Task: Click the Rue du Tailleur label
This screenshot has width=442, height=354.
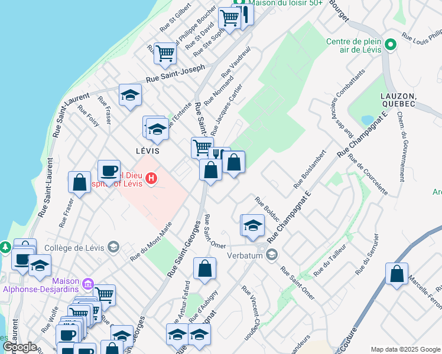Action: (330, 260)
